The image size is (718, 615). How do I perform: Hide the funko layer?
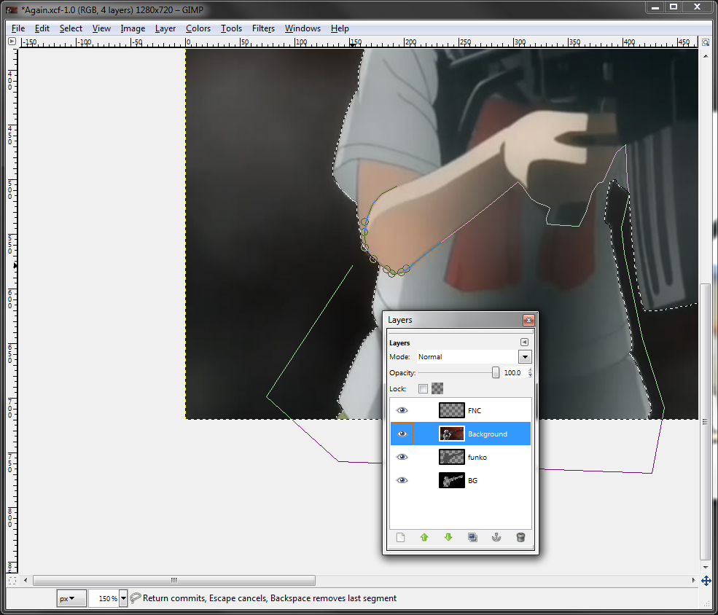[x=402, y=457]
